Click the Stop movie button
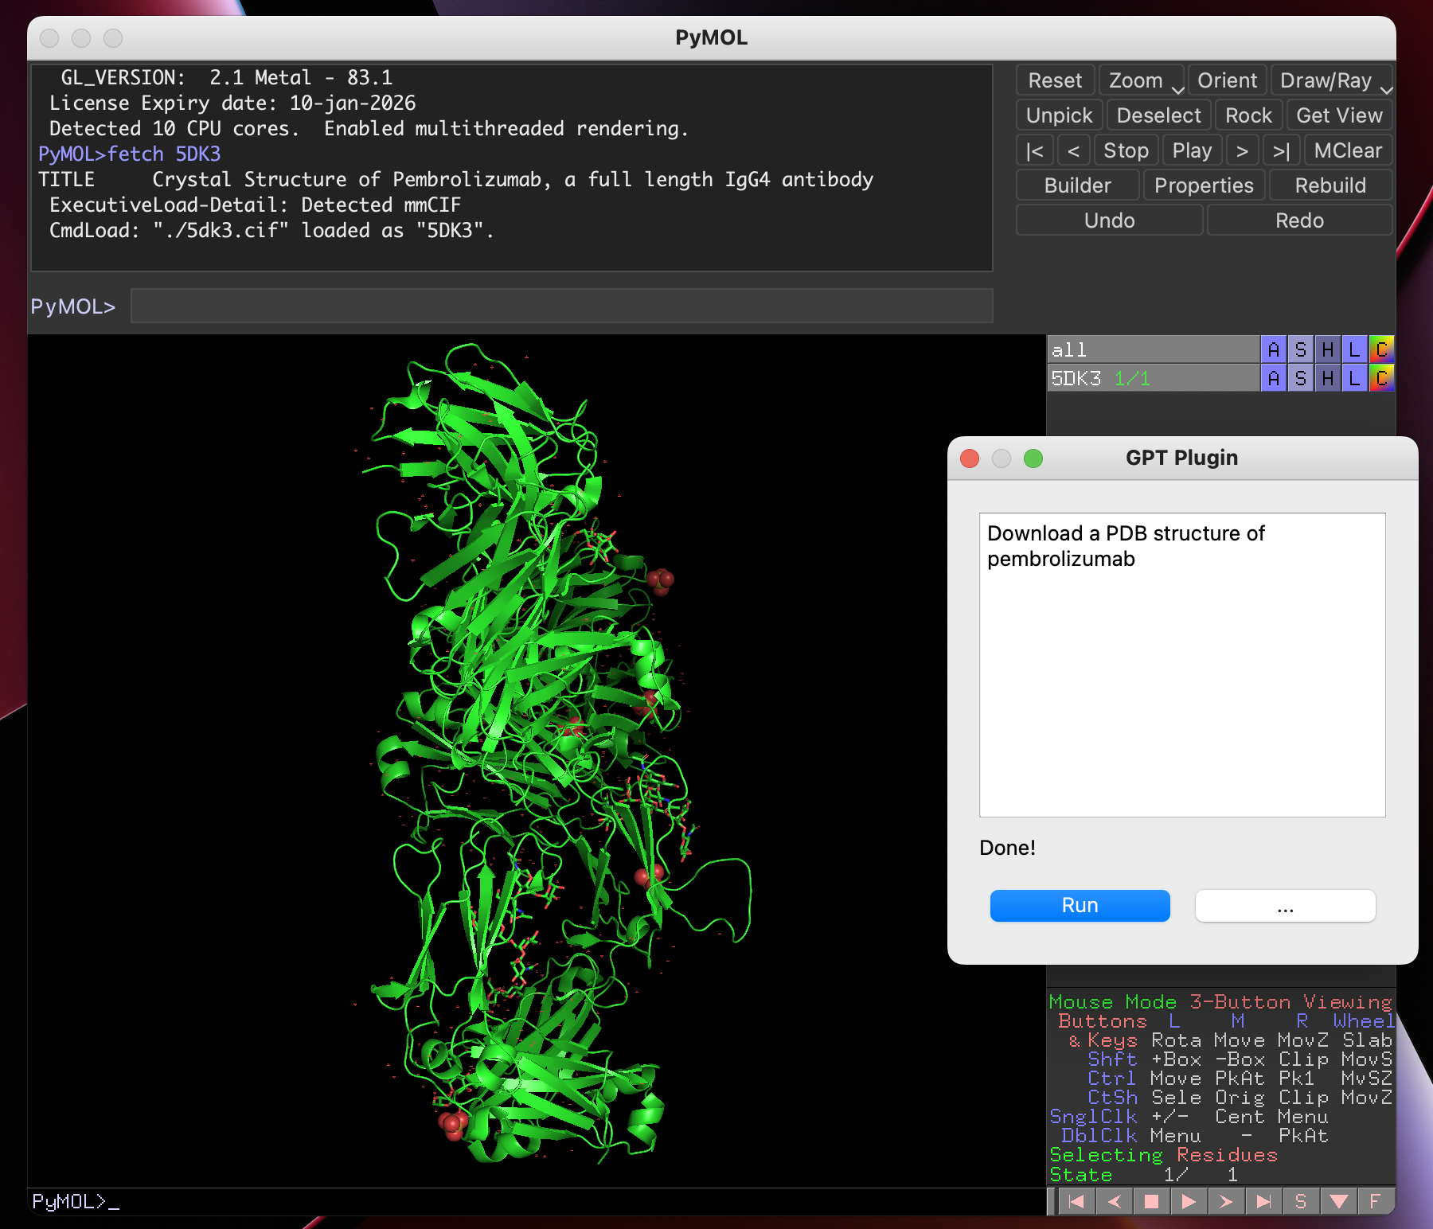Image resolution: width=1433 pixels, height=1229 pixels. (x=1126, y=150)
